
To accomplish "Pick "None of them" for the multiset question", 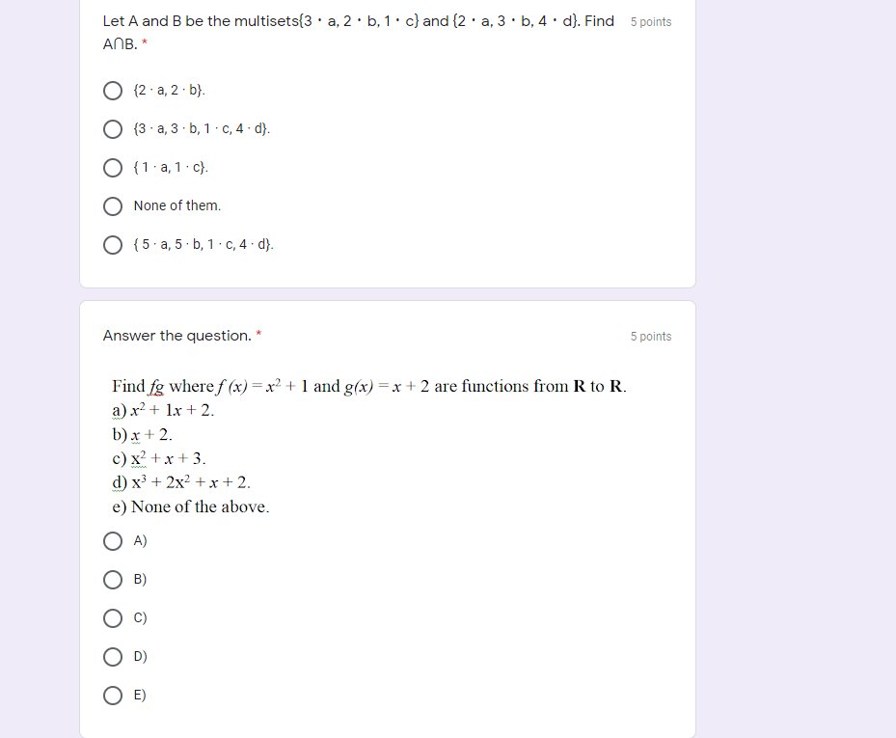I will click(113, 205).
